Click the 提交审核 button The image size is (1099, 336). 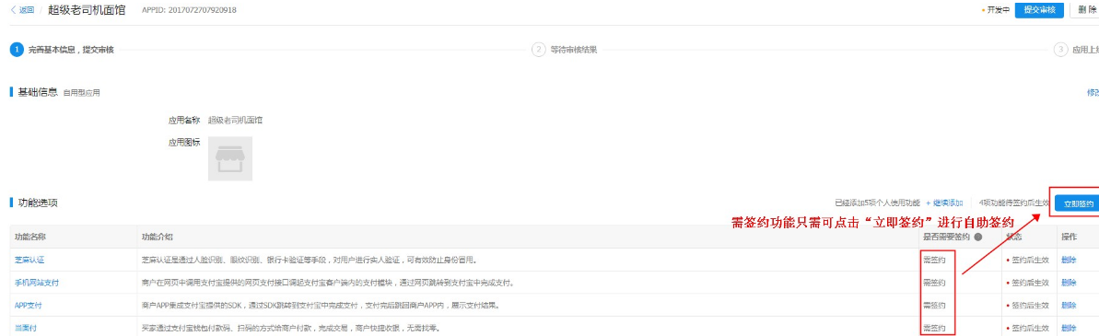click(x=1039, y=10)
